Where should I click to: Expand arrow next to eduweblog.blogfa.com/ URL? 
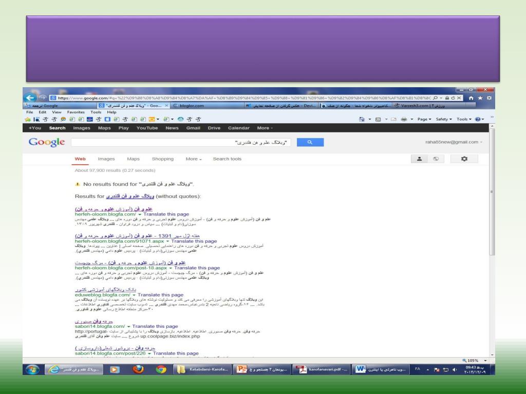(x=134, y=295)
